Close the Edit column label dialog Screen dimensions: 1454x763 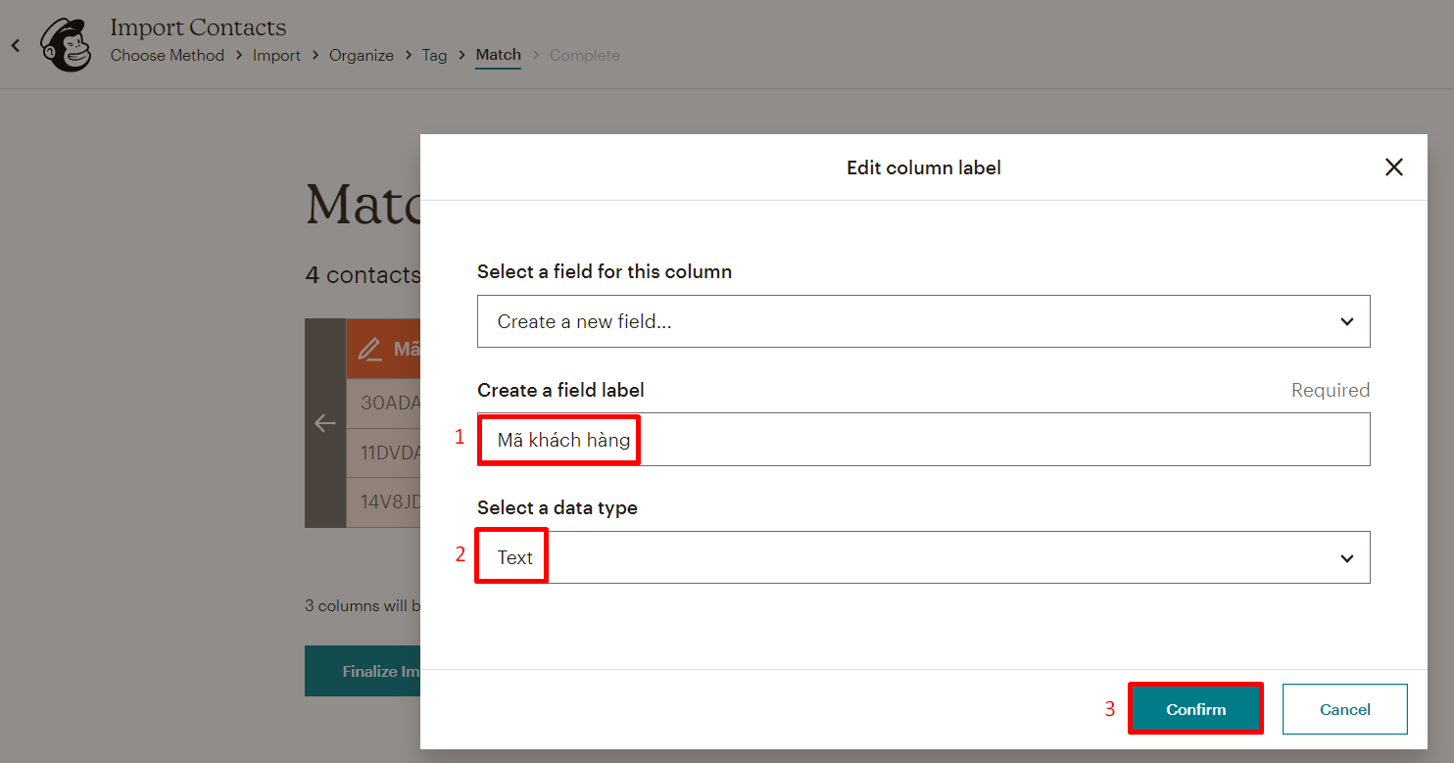coord(1394,167)
